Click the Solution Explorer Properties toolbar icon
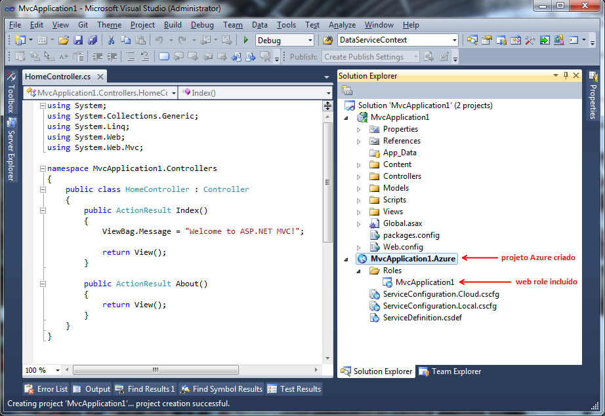This screenshot has width=605, height=416. [347, 90]
